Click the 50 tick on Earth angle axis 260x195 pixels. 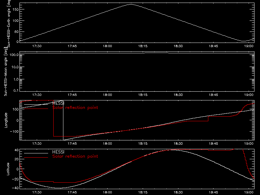(x=17, y=32)
